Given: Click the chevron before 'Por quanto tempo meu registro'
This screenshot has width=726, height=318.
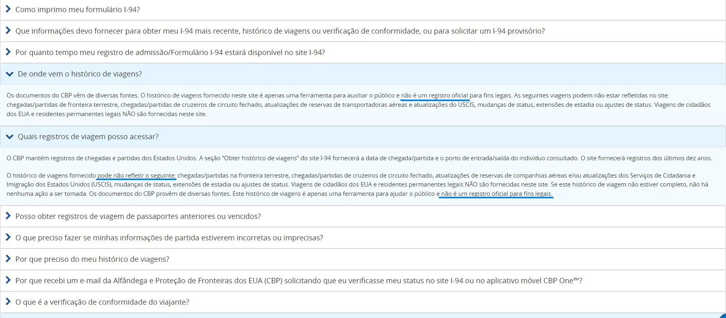Looking at the screenshot, I should (x=8, y=52).
